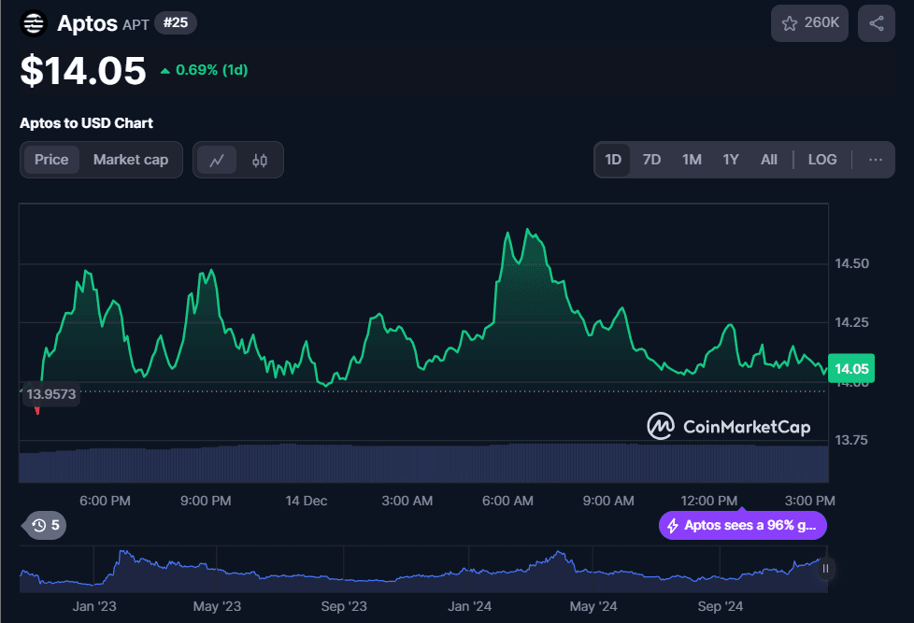
Task: Click the overview mini chart near May '24
Action: (x=593, y=571)
